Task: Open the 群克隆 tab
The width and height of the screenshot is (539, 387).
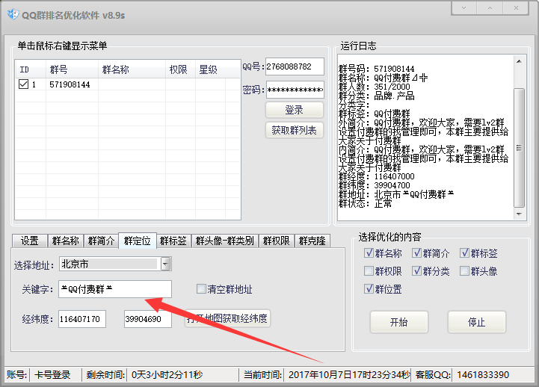Action: coord(312,241)
